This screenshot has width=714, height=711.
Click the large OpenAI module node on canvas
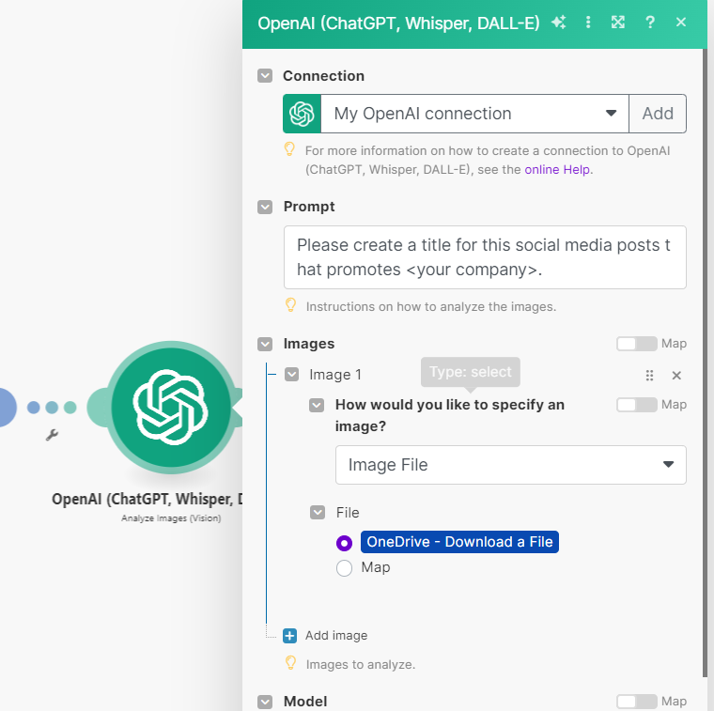tap(171, 408)
